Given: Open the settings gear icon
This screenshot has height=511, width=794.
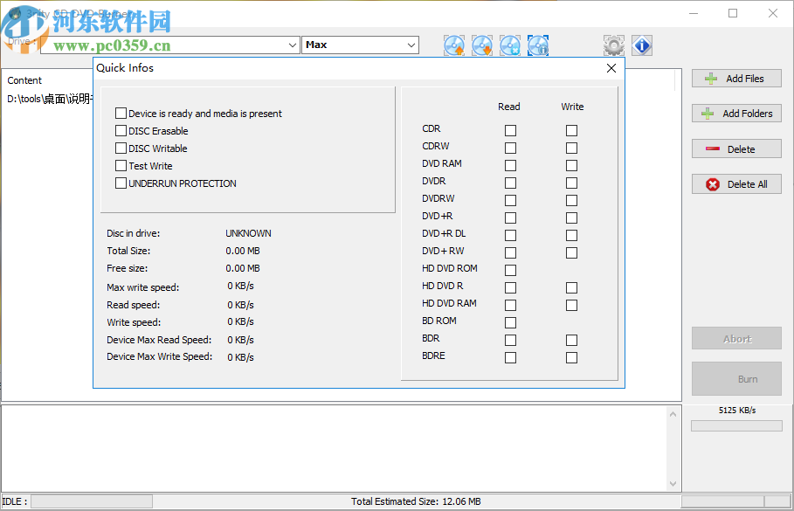Looking at the screenshot, I should point(613,45).
